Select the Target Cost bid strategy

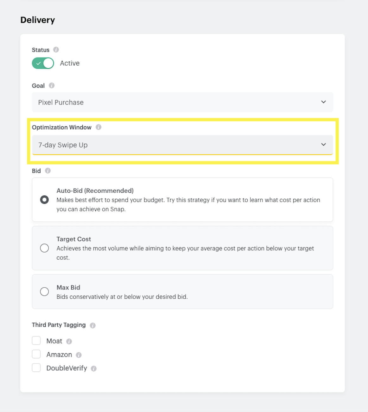(44, 248)
